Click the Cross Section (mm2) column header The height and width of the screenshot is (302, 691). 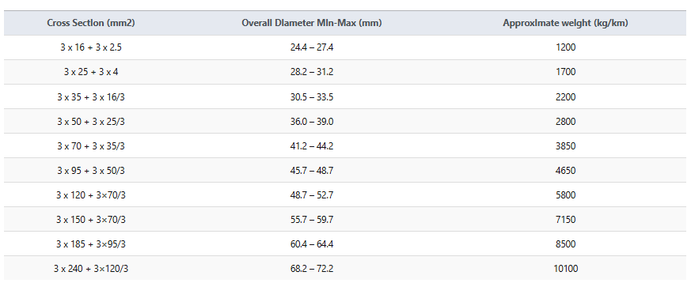pos(91,24)
